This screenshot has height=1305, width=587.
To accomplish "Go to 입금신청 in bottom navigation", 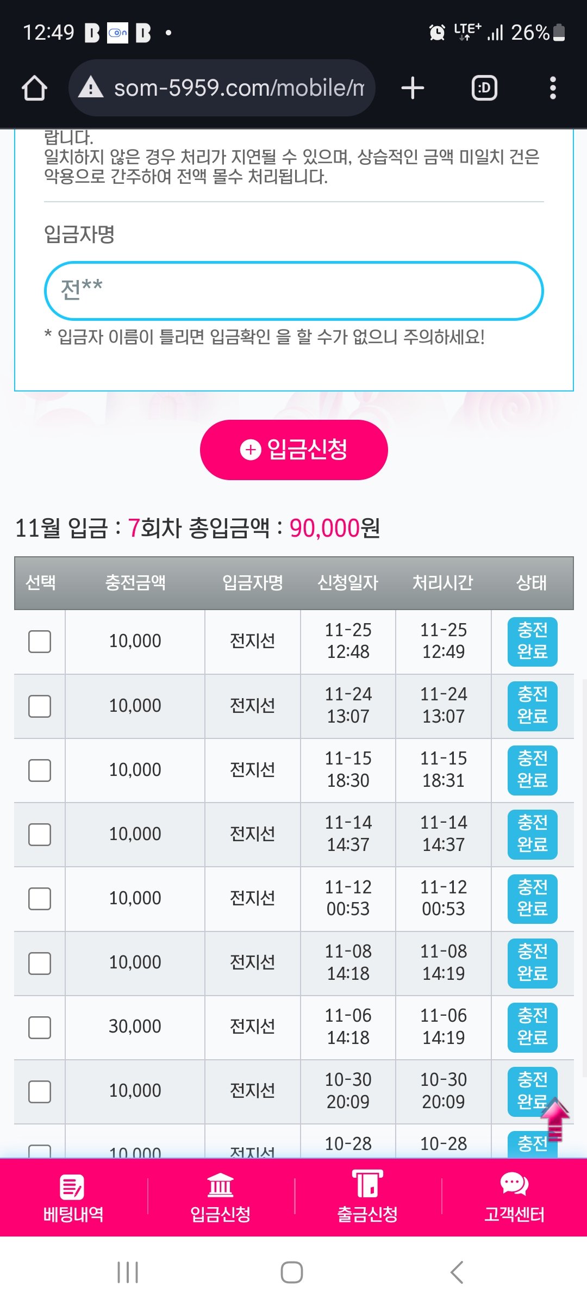I will click(x=220, y=1197).
